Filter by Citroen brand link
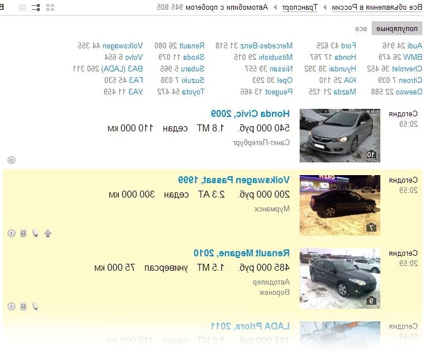The image size is (427, 360). coord(410,80)
